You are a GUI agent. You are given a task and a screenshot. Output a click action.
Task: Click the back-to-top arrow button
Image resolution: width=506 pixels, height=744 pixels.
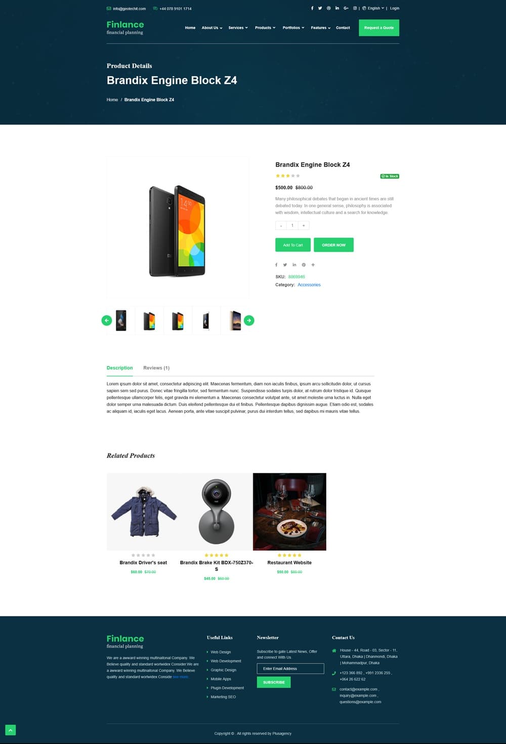click(11, 730)
